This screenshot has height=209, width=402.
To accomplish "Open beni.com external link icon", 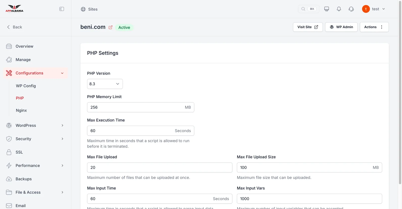I will click(111, 27).
